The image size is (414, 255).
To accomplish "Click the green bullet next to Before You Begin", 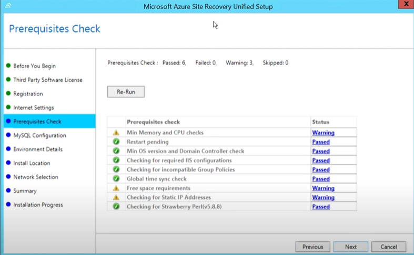I will point(8,66).
